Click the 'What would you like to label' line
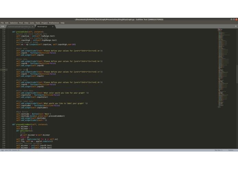 point(52,104)
